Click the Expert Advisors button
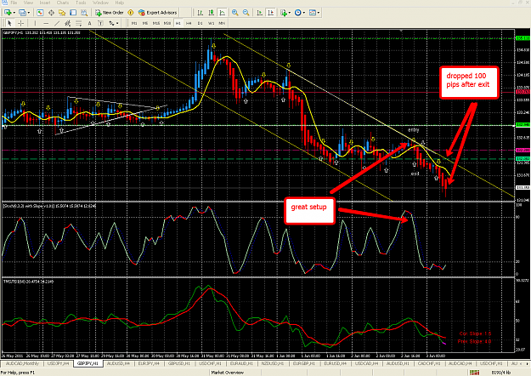 (x=158, y=13)
